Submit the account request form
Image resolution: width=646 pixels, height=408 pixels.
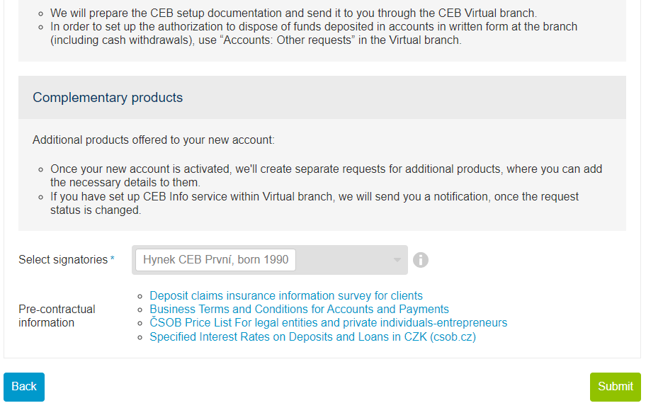pos(615,387)
